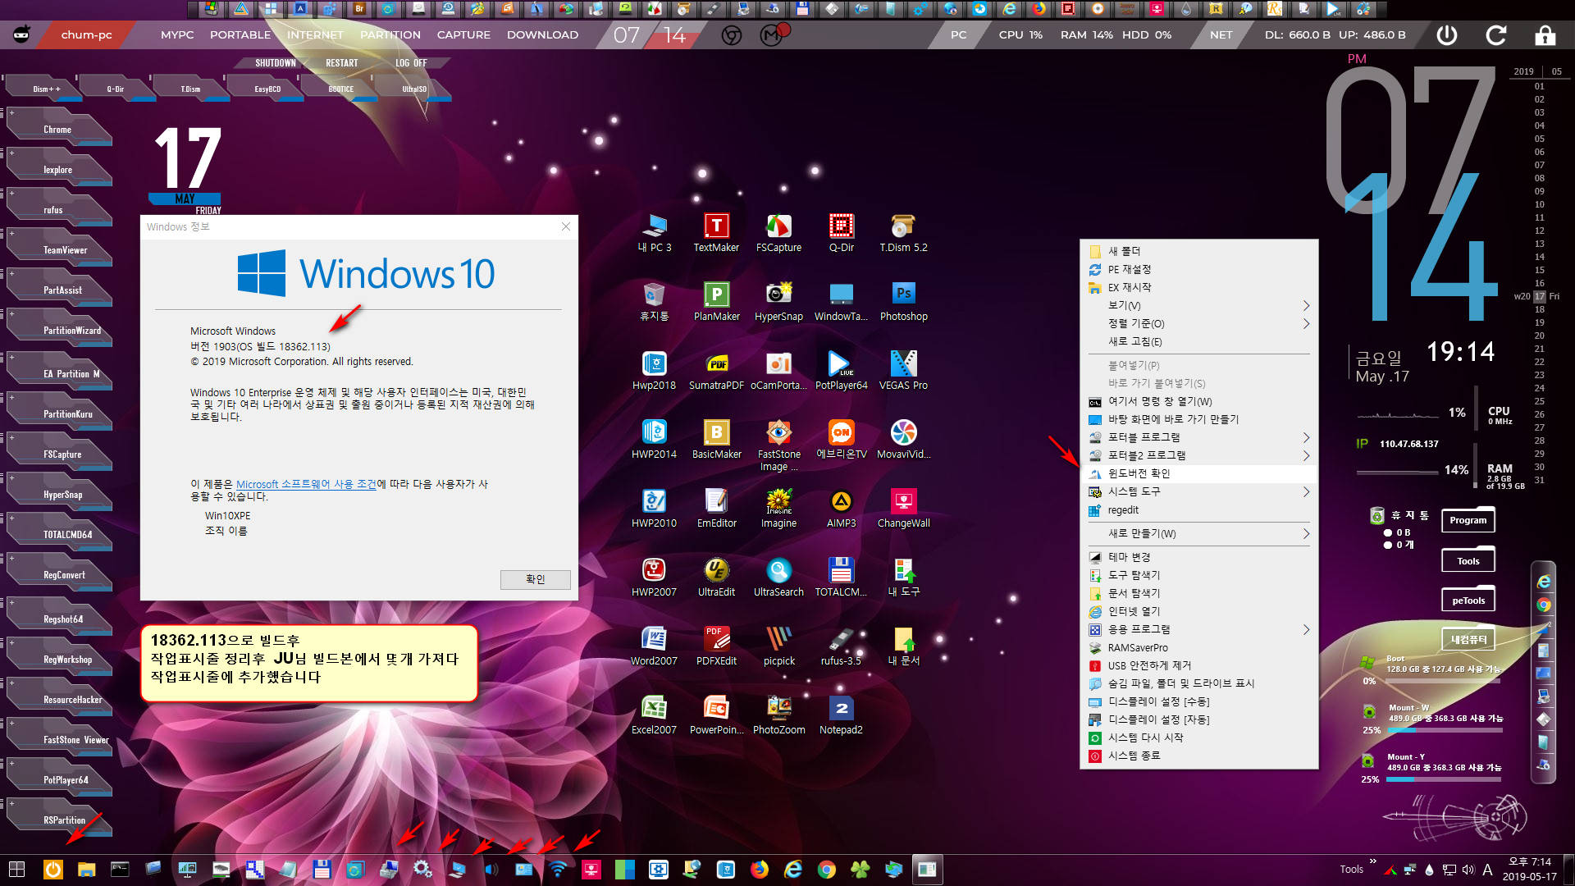Select 윈도버전 확인 in context menu

(x=1199, y=473)
